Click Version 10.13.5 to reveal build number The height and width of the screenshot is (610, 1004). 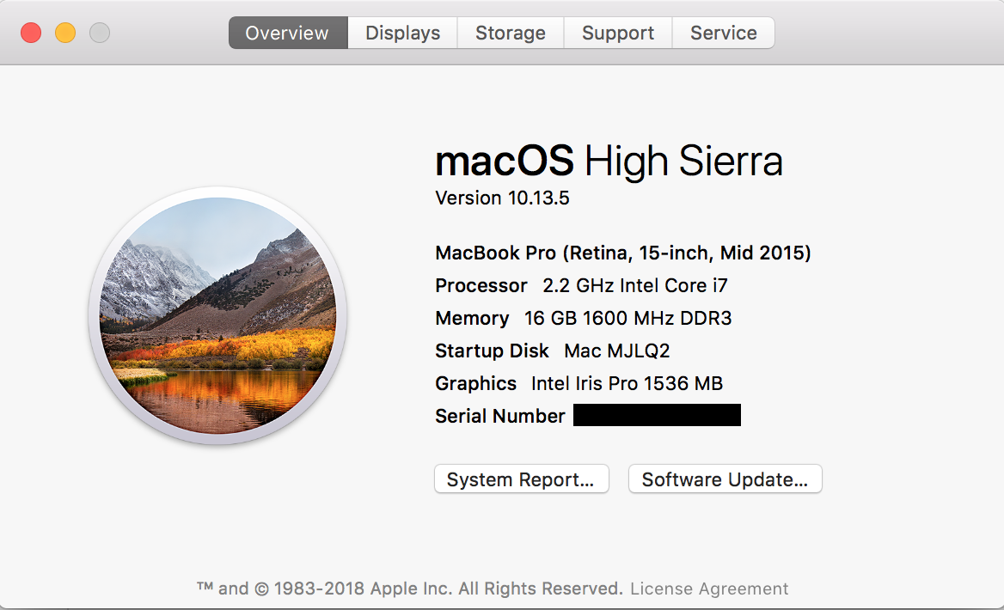coord(502,198)
